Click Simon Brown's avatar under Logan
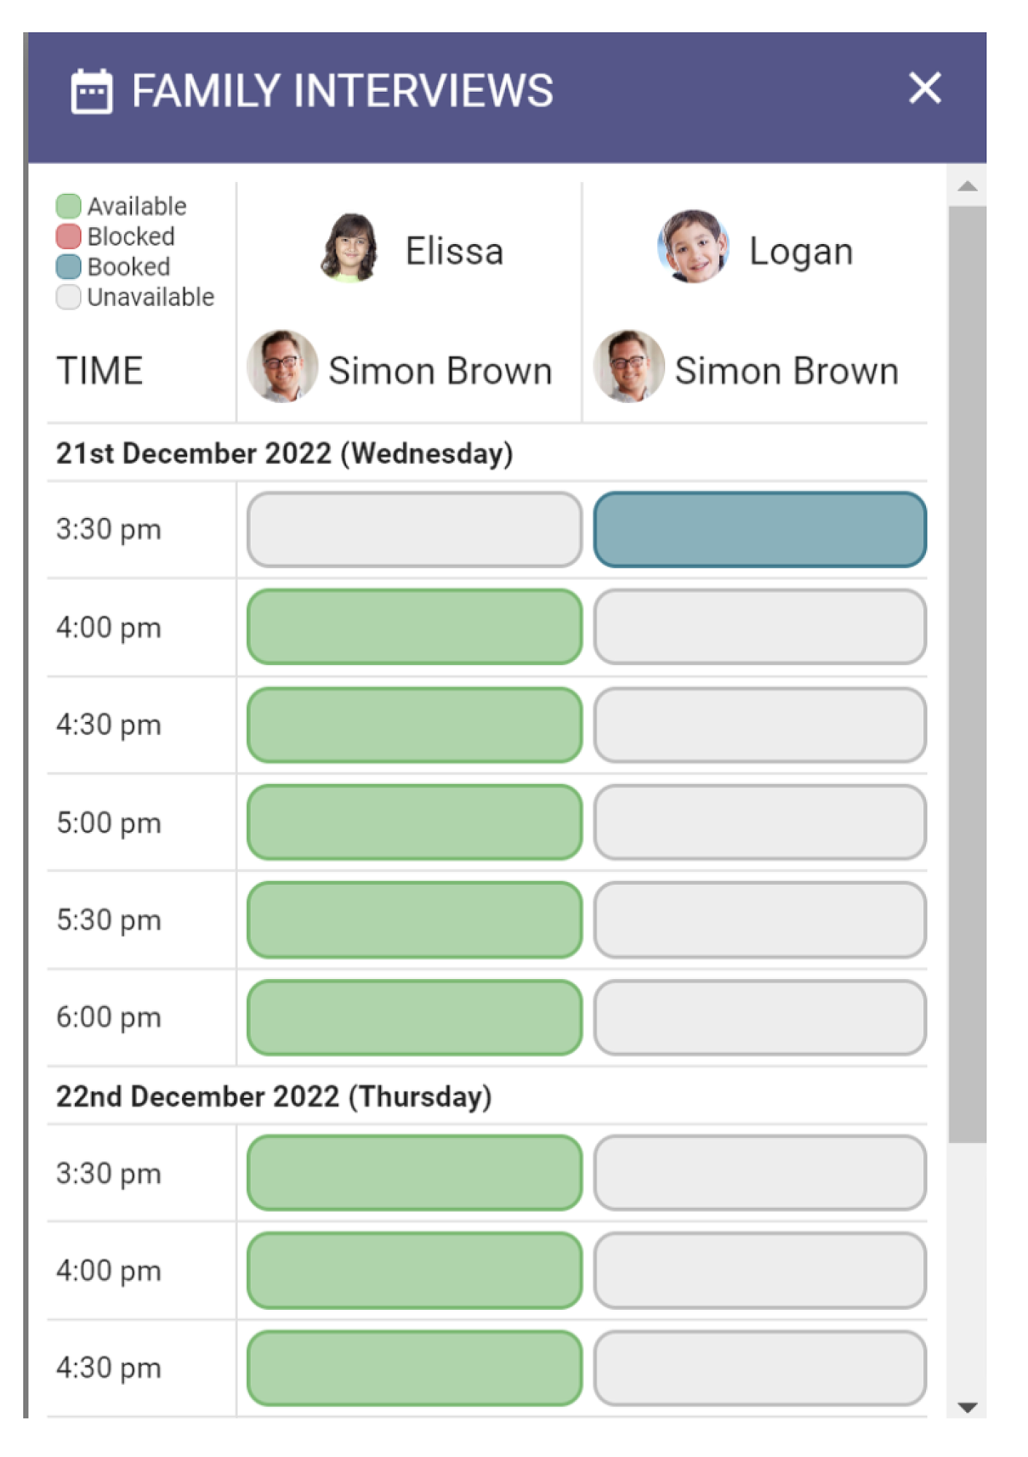 click(629, 366)
